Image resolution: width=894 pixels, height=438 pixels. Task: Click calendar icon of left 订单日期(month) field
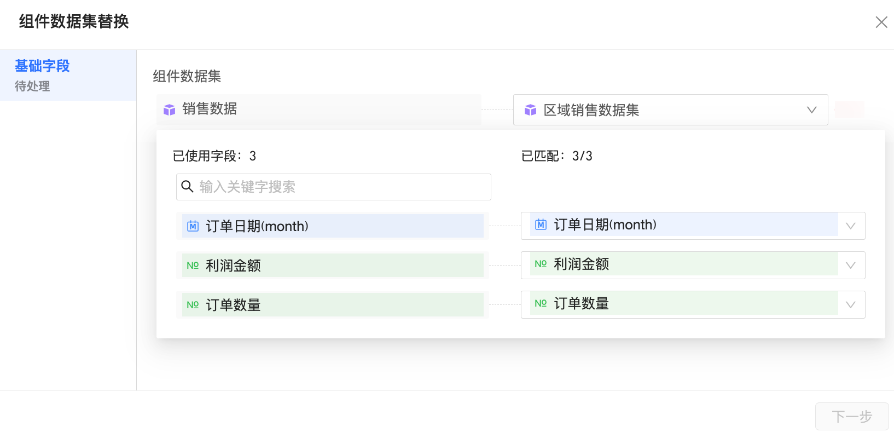pos(193,226)
